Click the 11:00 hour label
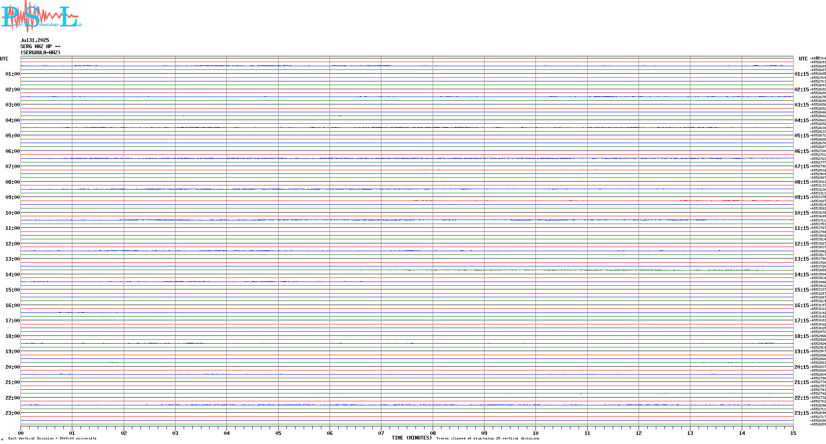 pyautogui.click(x=13, y=228)
